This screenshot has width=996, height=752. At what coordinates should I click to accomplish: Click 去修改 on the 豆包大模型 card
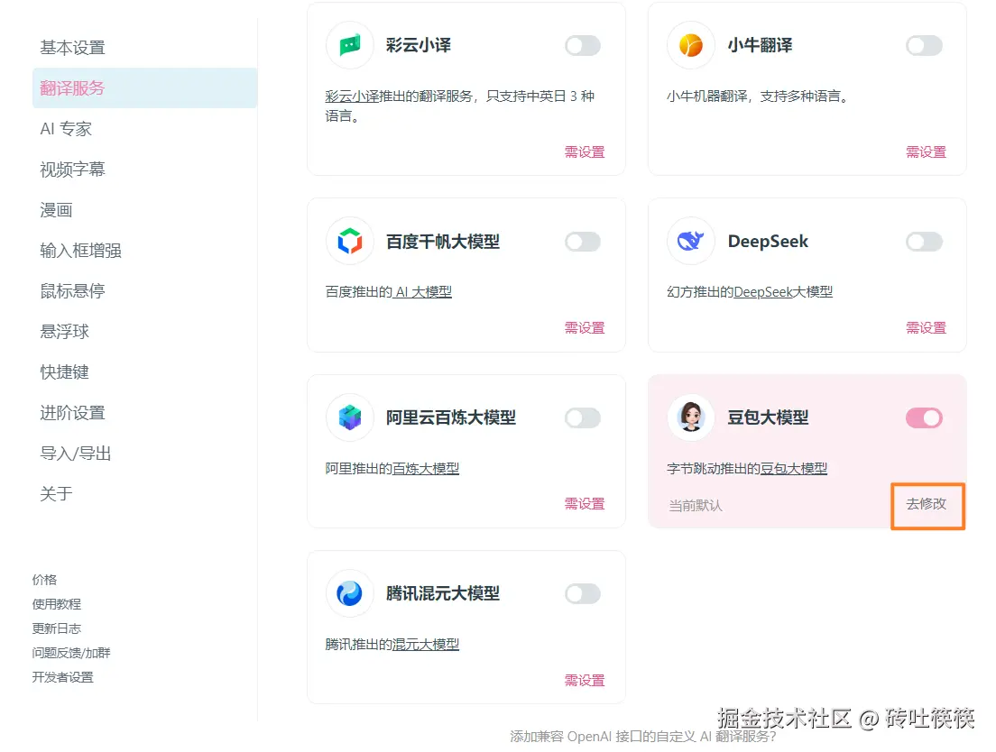tap(927, 504)
